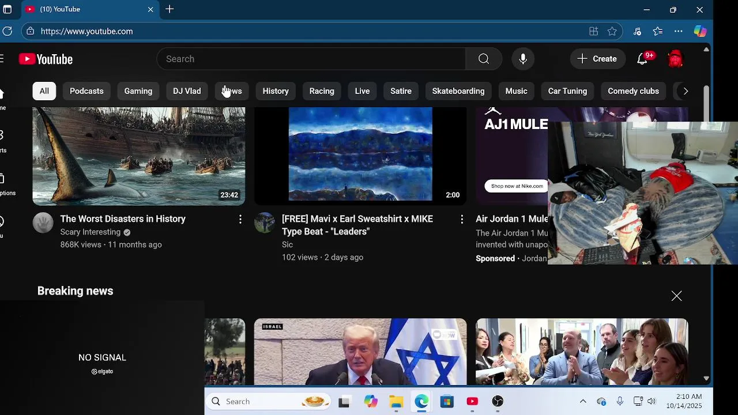Image resolution: width=738 pixels, height=415 pixels.
Task: Add this page to favorites star
Action: [612, 31]
